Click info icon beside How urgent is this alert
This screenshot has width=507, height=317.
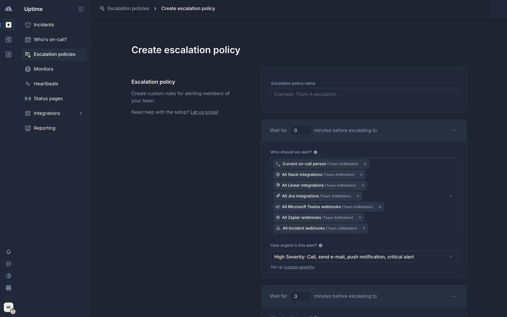[320, 245]
